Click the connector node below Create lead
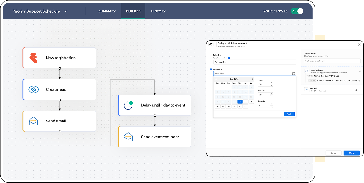364x183 pixels. pyautogui.click(x=60, y=100)
